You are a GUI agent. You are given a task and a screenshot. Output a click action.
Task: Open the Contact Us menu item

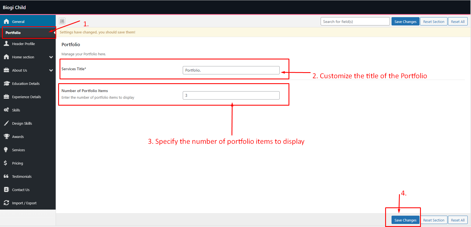21,190
